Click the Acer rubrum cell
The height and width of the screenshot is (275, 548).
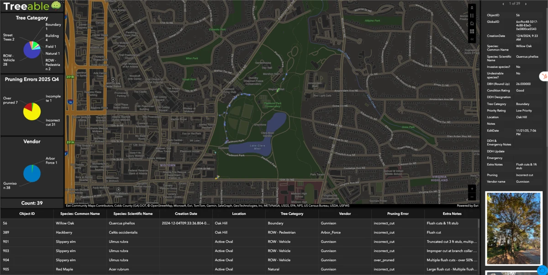(133, 269)
